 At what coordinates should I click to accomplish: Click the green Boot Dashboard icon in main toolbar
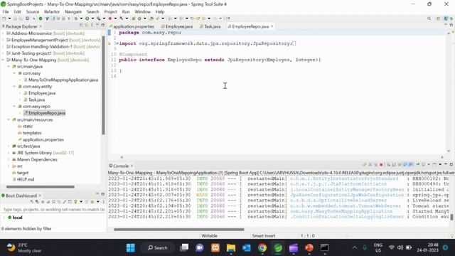pos(41,18)
